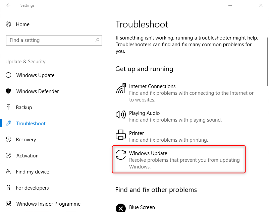269x212 pixels.
Task: Click the Windows Defender shield icon
Action: [9, 91]
